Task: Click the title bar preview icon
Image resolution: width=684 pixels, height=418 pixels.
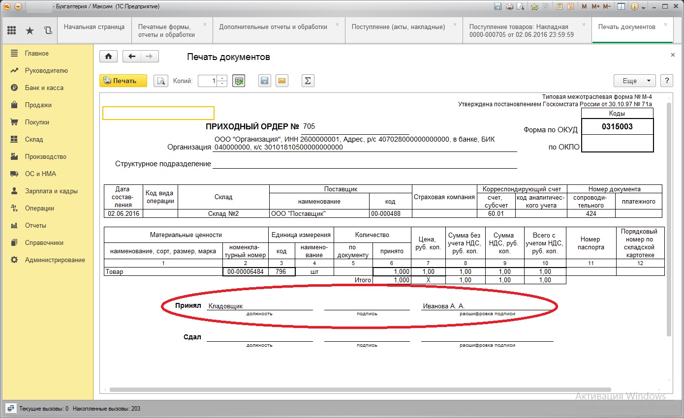Action: [x=521, y=6]
